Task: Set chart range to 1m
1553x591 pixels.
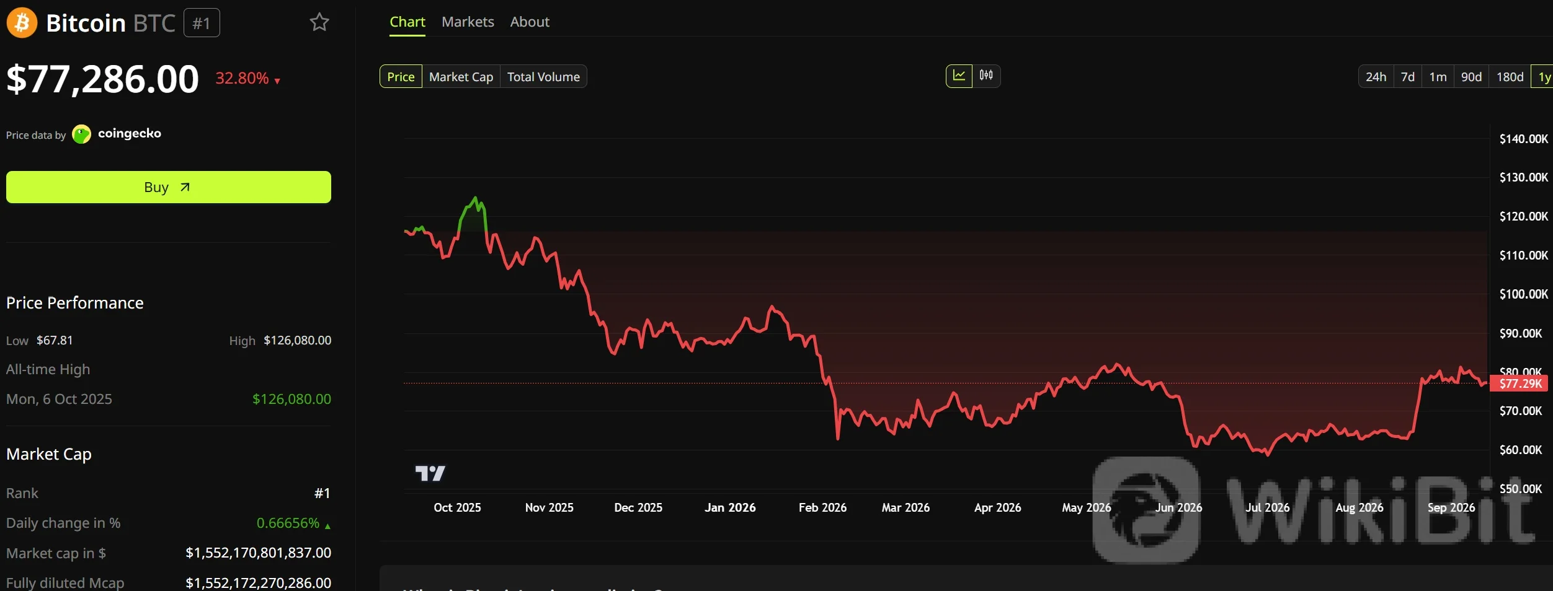Action: tap(1438, 77)
